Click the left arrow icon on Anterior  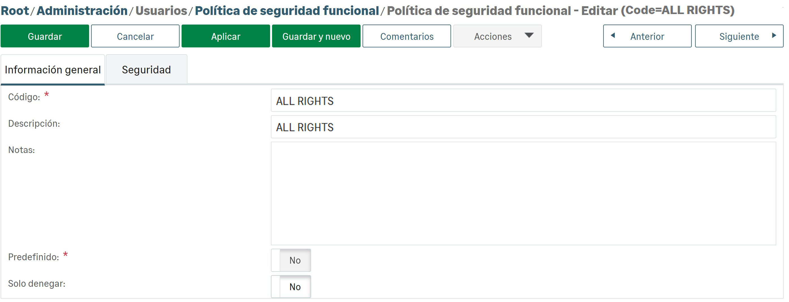(x=613, y=36)
